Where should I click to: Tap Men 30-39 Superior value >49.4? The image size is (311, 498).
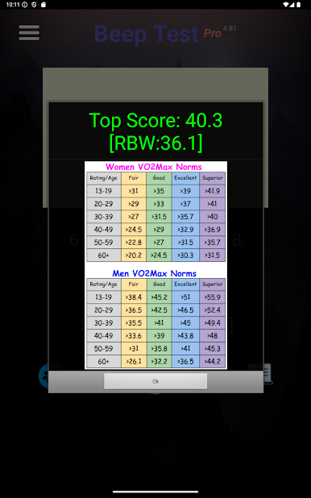point(213,322)
